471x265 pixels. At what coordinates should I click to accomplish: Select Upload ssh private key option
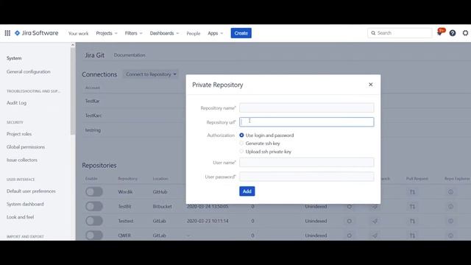[x=241, y=152]
